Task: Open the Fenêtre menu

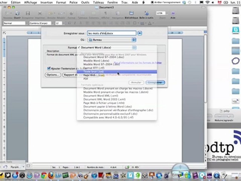Action: [x=112, y=2]
